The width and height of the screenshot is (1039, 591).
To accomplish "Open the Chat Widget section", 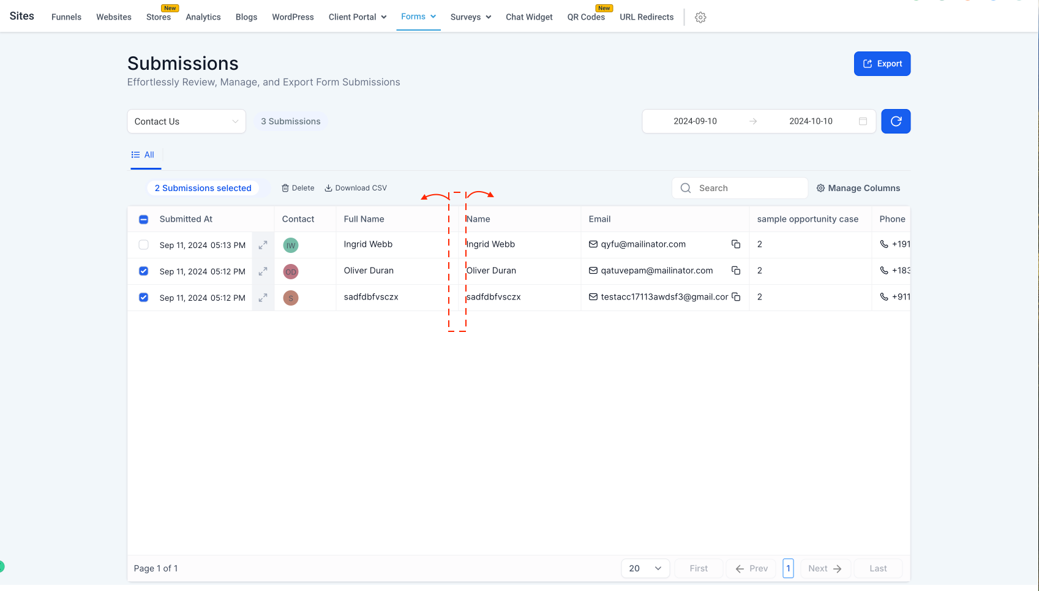I will tap(529, 17).
